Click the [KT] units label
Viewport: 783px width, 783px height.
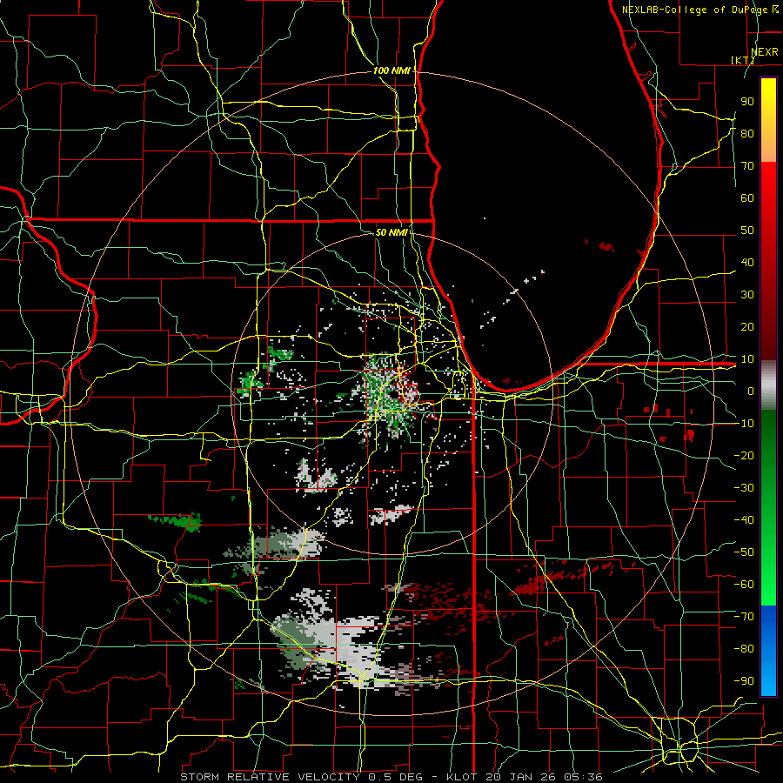click(743, 60)
